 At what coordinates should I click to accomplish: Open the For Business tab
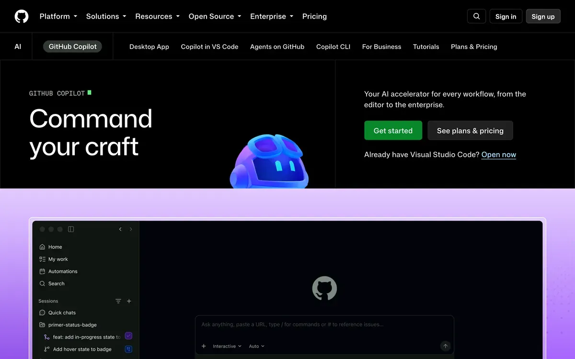point(381,46)
